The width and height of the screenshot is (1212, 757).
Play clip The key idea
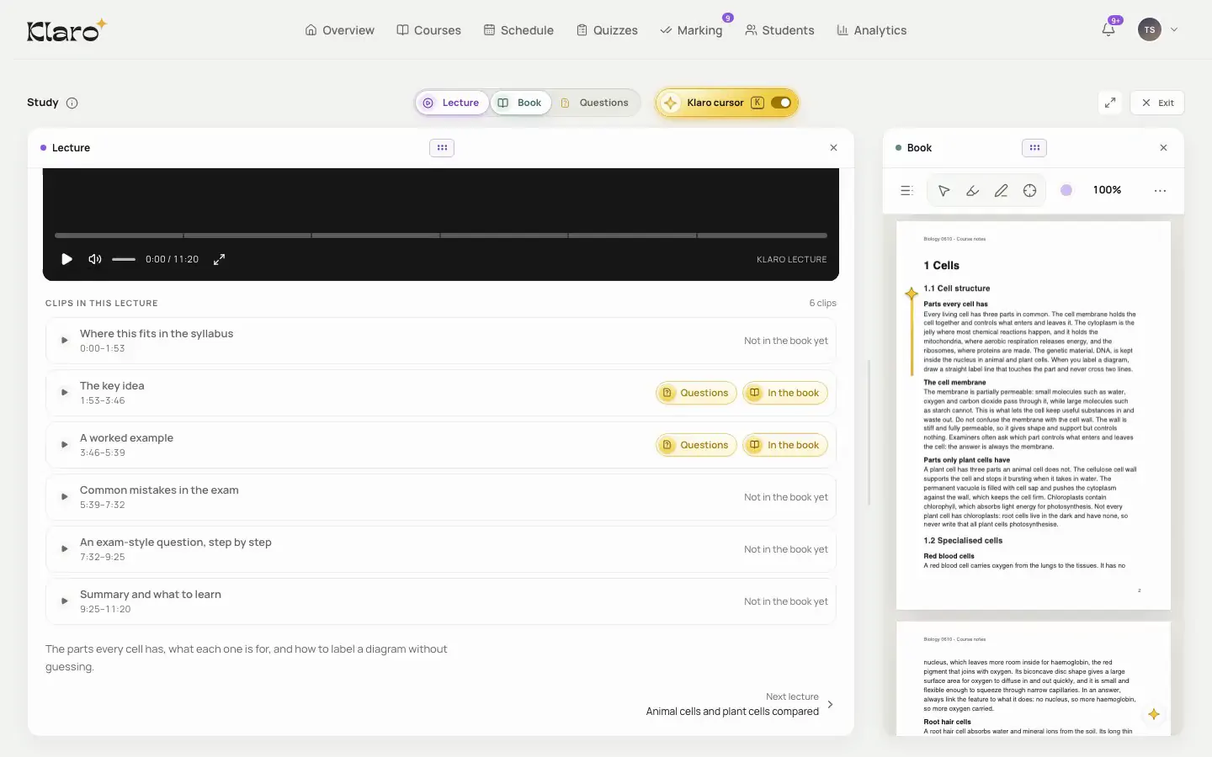coord(65,393)
